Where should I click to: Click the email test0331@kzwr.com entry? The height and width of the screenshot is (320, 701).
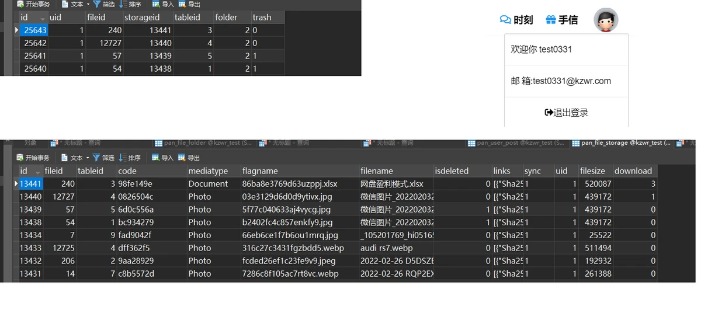(x=561, y=81)
